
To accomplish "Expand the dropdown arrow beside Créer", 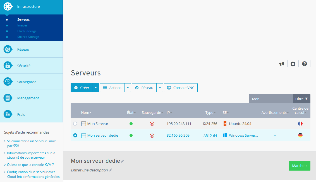I will pos(95,88).
